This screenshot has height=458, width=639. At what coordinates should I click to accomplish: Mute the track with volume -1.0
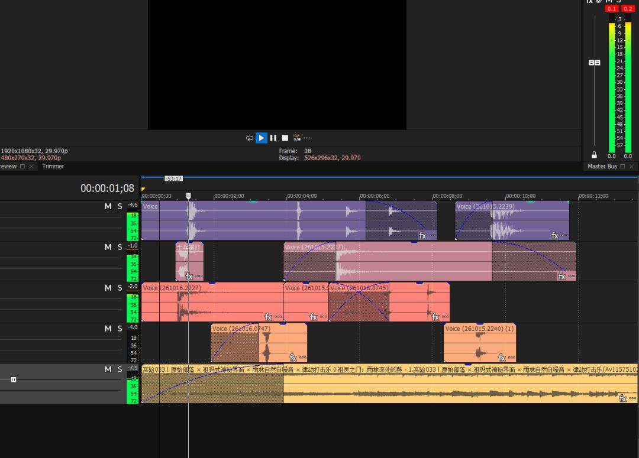(108, 247)
